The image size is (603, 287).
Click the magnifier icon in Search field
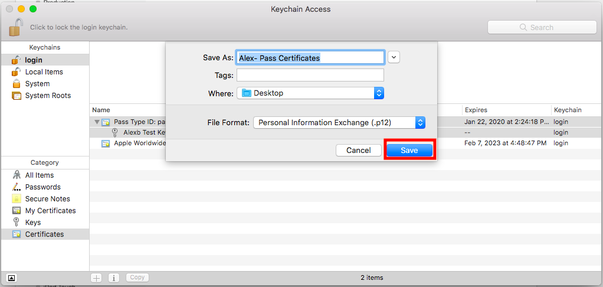coord(523,27)
